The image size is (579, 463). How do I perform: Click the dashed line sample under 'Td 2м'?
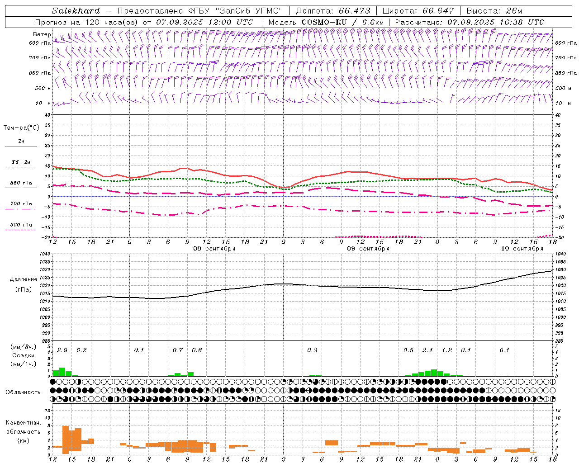click(x=21, y=167)
